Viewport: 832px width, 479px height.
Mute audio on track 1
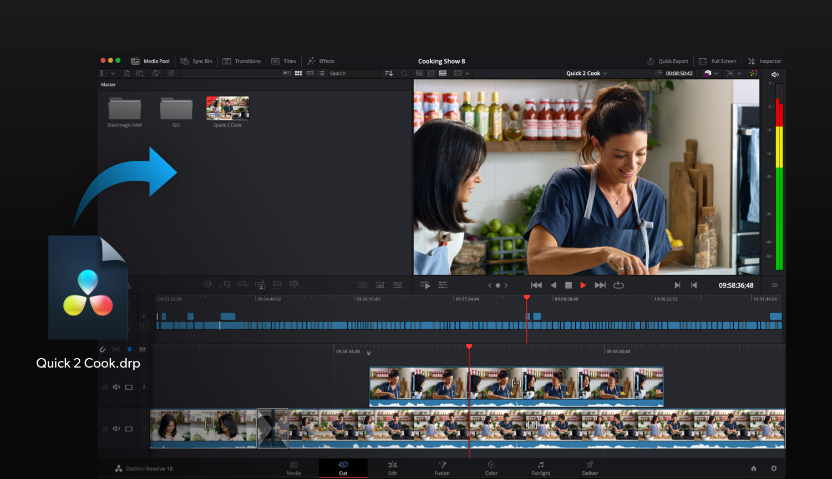[x=116, y=429]
